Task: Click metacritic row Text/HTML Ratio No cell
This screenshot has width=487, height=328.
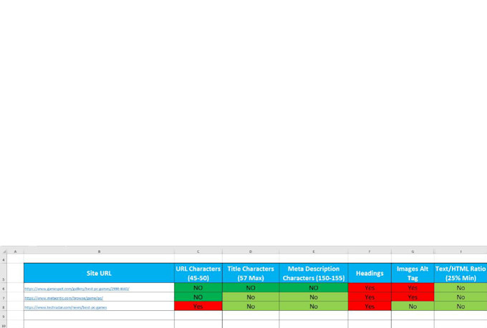Action: (461, 297)
